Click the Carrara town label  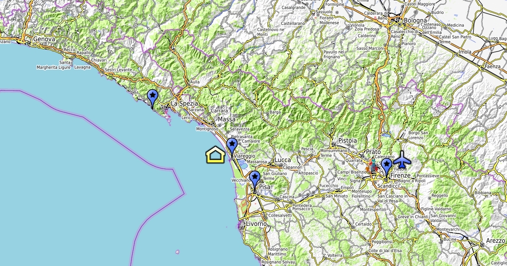(x=219, y=111)
